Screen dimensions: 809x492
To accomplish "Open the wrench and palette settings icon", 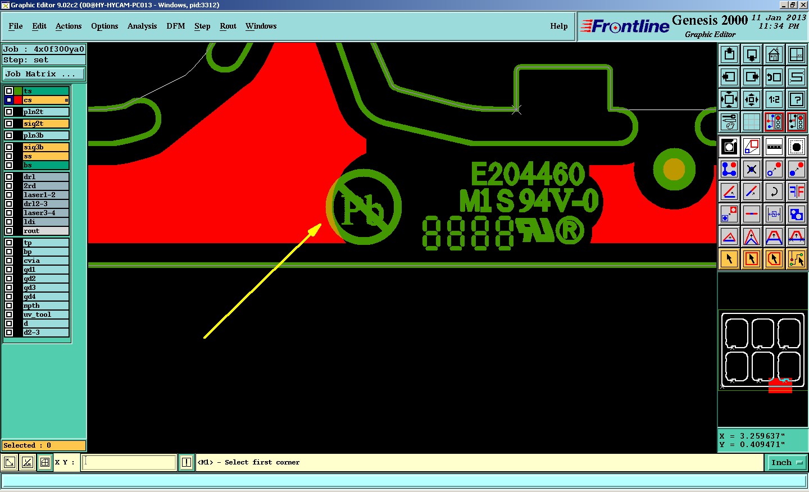I will 729,121.
